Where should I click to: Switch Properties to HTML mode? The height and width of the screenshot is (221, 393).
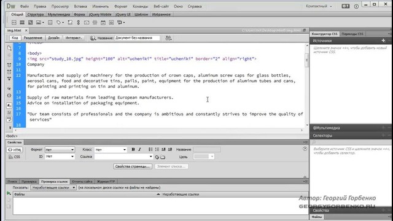click(x=15, y=150)
